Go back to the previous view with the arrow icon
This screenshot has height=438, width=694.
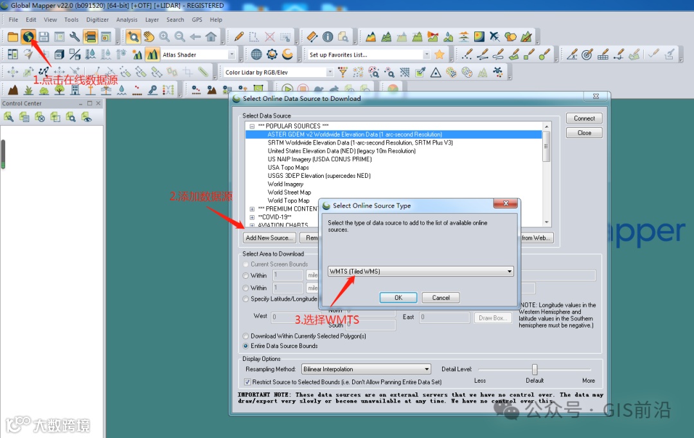pyautogui.click(x=195, y=37)
